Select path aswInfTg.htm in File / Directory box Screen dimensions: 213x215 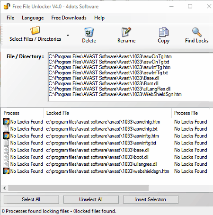point(109,67)
